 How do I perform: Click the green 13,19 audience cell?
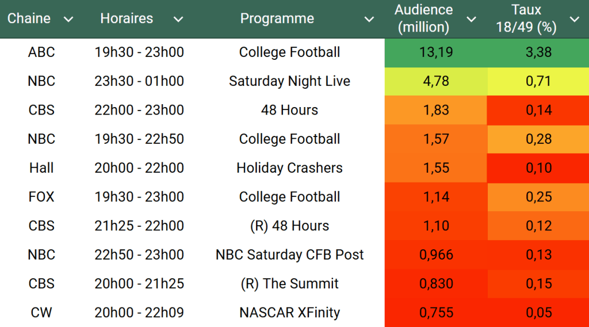[x=436, y=52]
